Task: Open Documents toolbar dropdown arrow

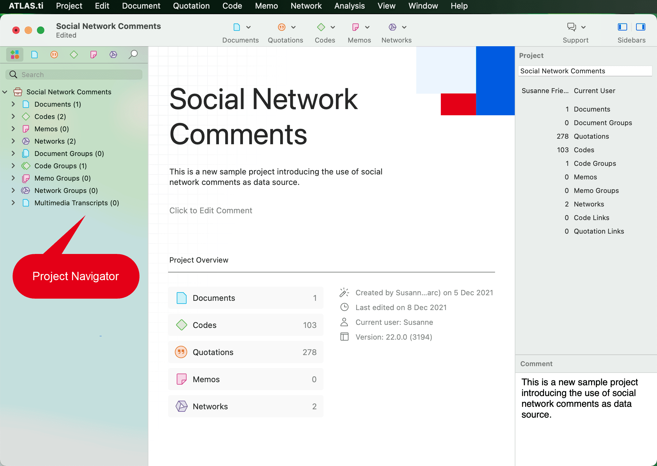Action: pyautogui.click(x=248, y=27)
